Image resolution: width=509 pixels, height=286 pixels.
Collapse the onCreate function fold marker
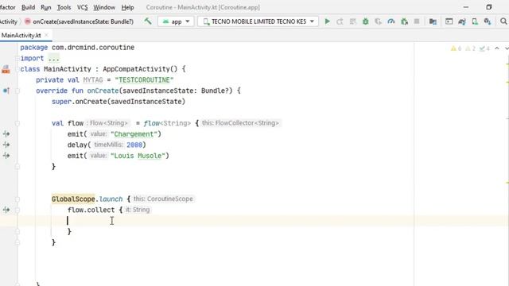pos(17,91)
